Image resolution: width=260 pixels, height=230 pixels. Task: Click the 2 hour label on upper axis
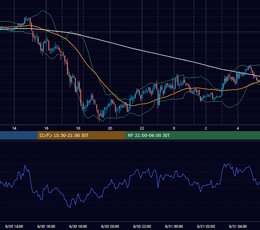206,128
